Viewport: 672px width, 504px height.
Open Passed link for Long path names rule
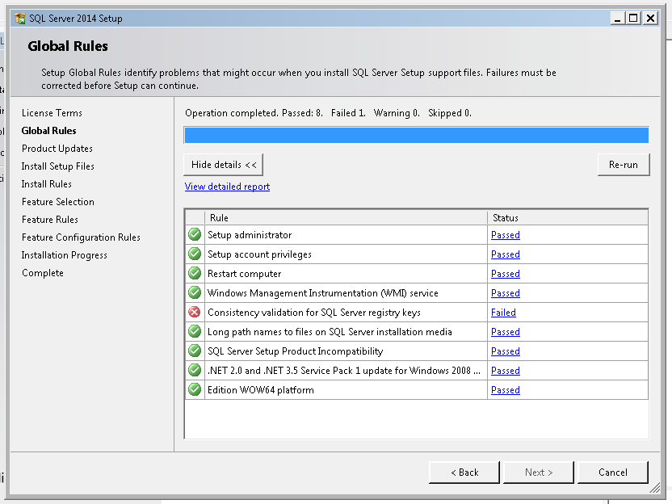tap(506, 332)
